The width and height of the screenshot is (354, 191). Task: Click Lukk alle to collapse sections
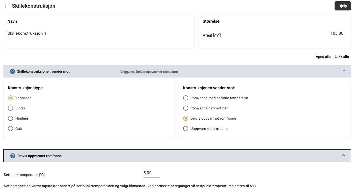click(x=341, y=57)
